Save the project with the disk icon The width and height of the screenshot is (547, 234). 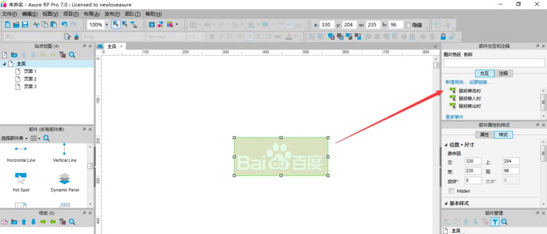[x=25, y=25]
